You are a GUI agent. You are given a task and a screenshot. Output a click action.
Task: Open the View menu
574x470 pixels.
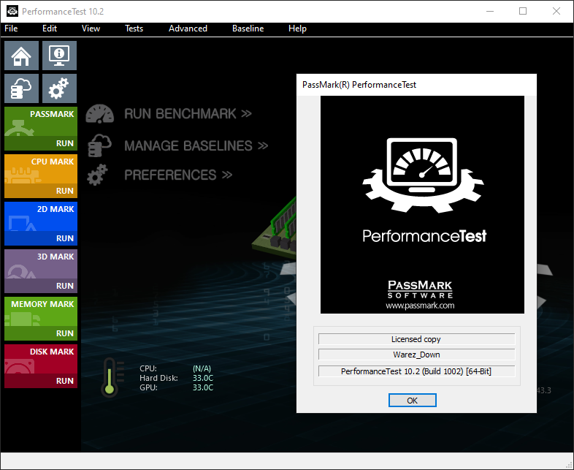91,29
